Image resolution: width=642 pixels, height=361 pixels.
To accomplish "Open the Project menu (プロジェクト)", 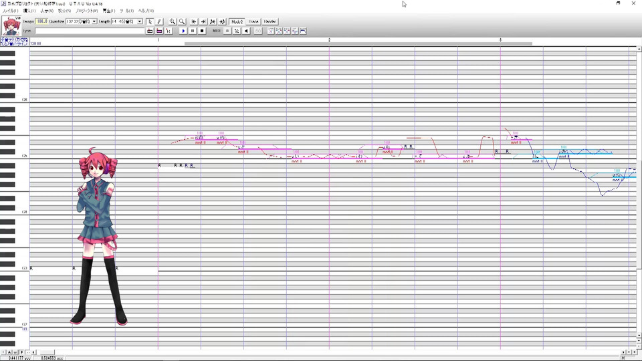I will (87, 11).
